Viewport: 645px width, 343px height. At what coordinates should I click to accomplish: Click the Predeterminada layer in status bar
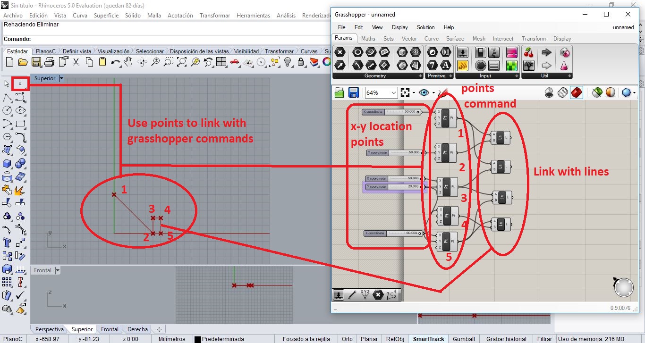point(223,339)
